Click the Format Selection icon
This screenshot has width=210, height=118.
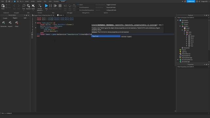click(x=40, y=6)
